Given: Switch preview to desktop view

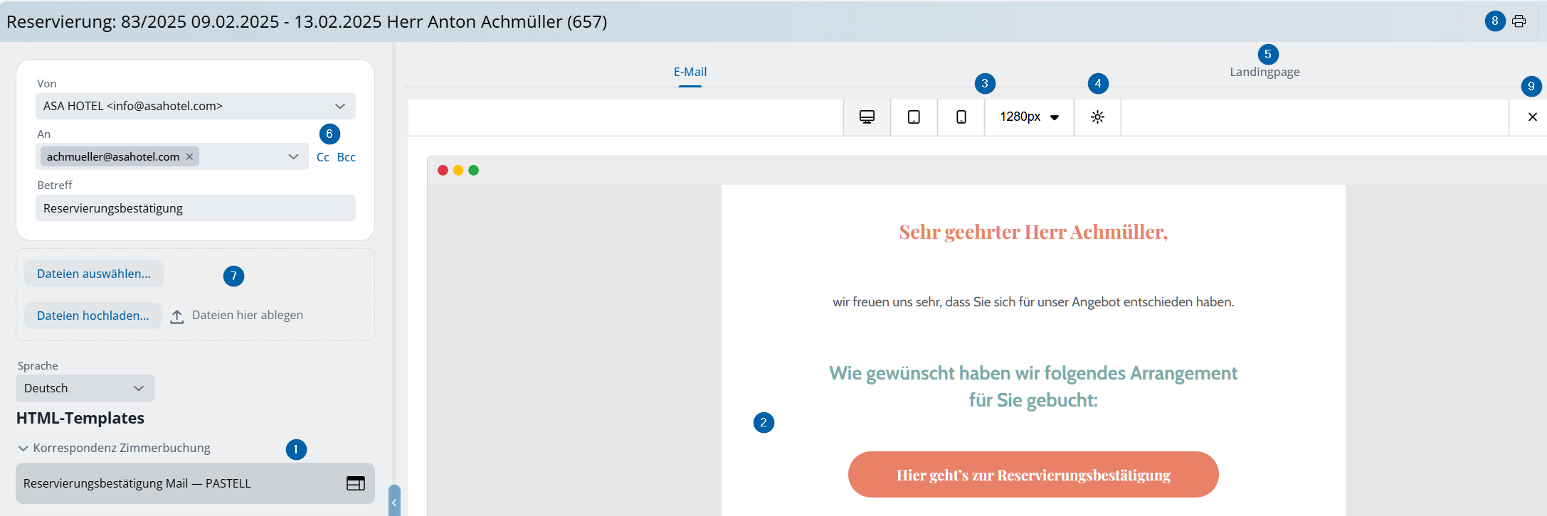Looking at the screenshot, I should [x=867, y=117].
